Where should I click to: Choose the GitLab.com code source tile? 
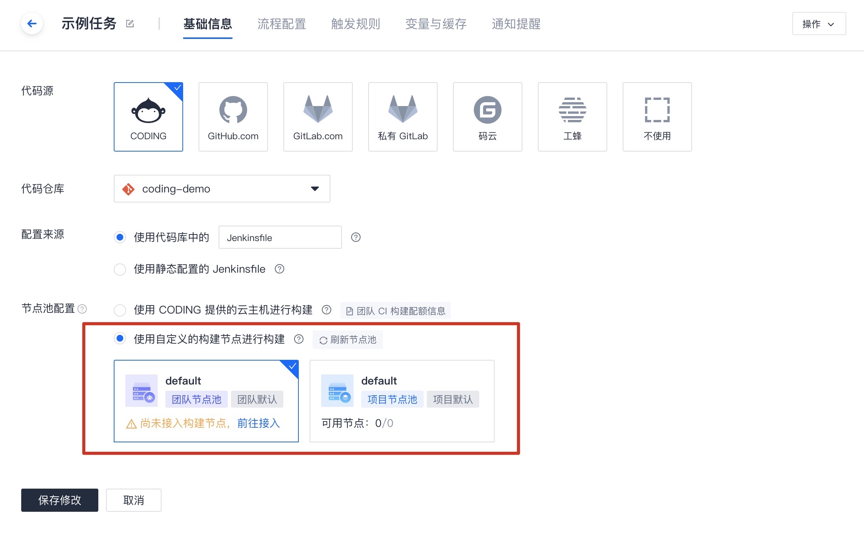pyautogui.click(x=318, y=116)
